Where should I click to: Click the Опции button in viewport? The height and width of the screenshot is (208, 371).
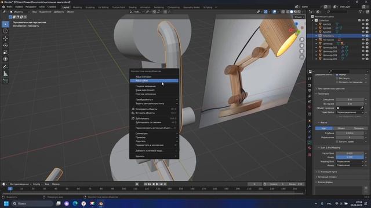coord(299,17)
